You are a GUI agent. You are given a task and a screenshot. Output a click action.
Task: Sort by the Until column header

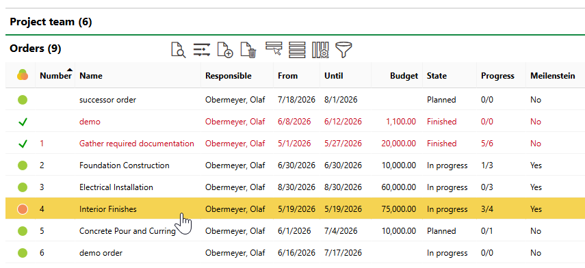[x=333, y=76]
